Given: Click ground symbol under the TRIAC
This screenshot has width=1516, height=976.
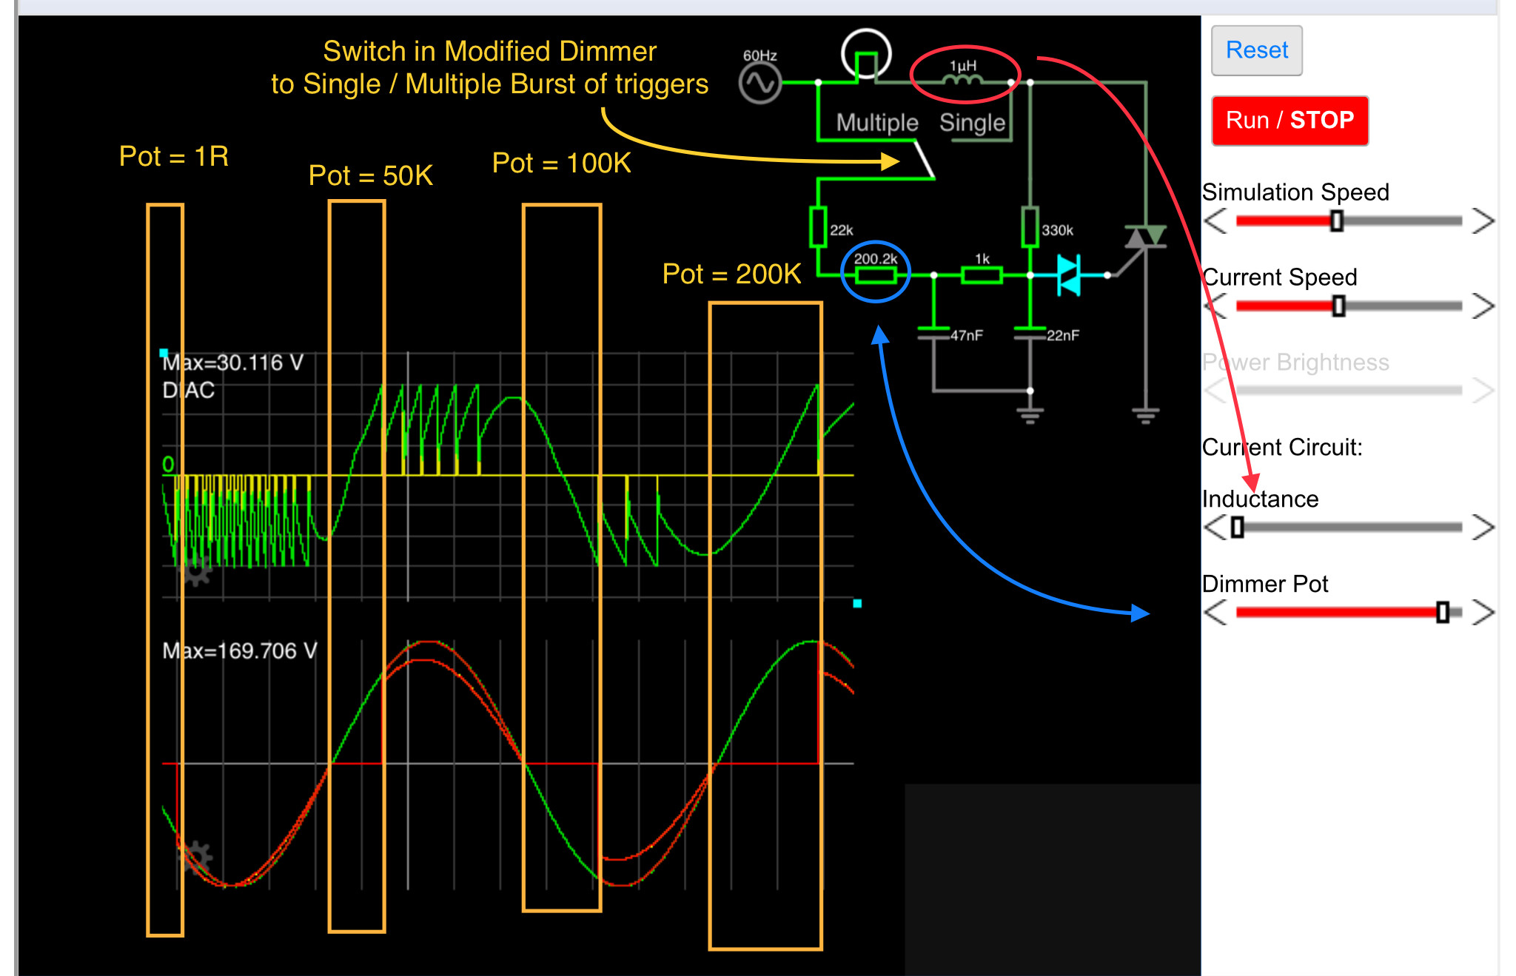Looking at the screenshot, I should (1145, 414).
